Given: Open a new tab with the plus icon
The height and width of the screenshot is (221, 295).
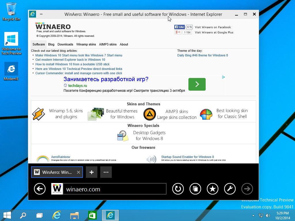Looking at the screenshot, I should click(x=91, y=172).
